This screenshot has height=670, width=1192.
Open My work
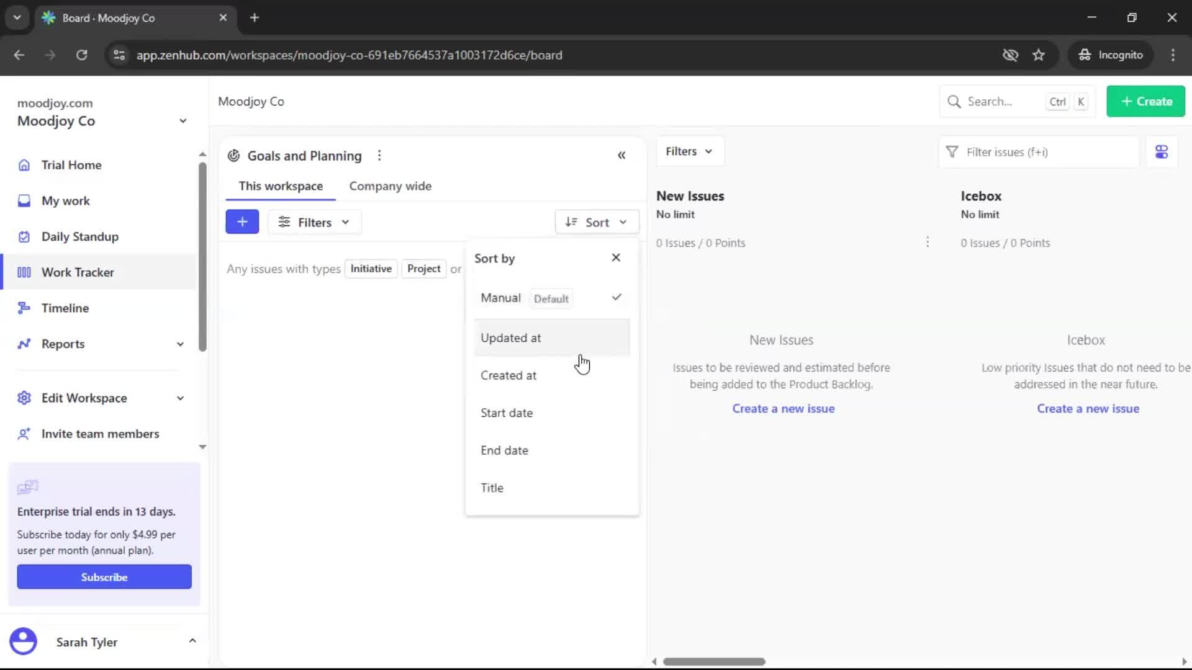[64, 200]
